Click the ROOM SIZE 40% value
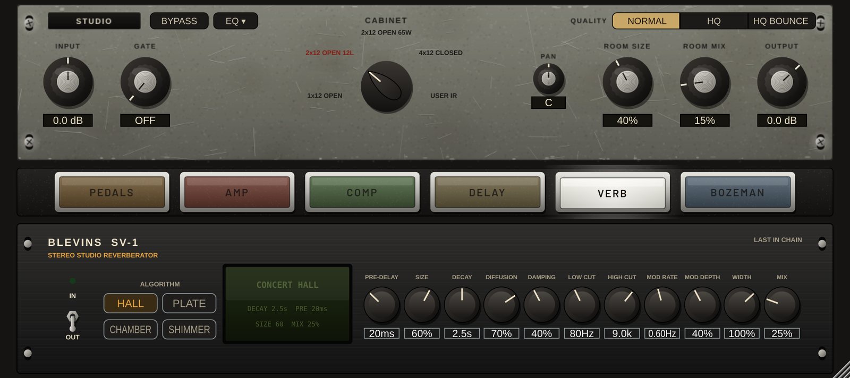 [x=627, y=121]
